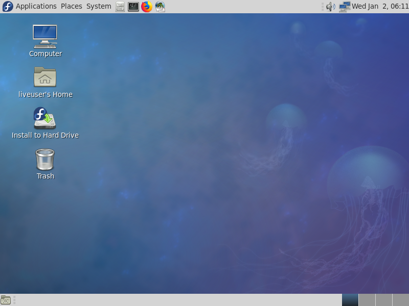Select liveuser's Home folder icon
Screen dimensions: 409x306
[45, 78]
